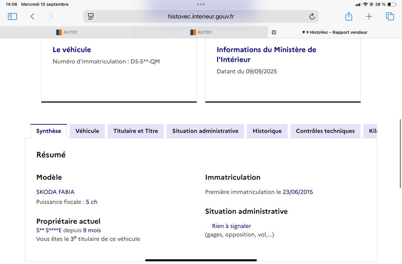
Task: Open the Véhicule tab
Action: pyautogui.click(x=87, y=131)
